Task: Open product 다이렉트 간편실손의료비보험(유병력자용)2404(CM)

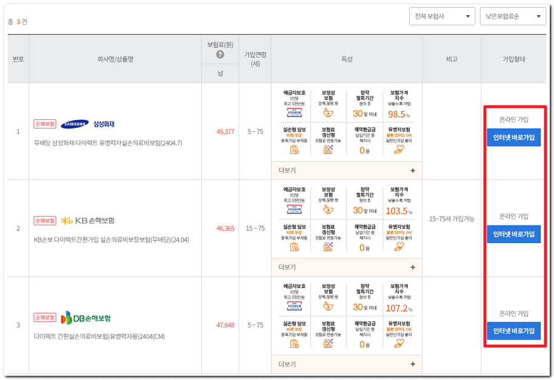Action: (99, 336)
